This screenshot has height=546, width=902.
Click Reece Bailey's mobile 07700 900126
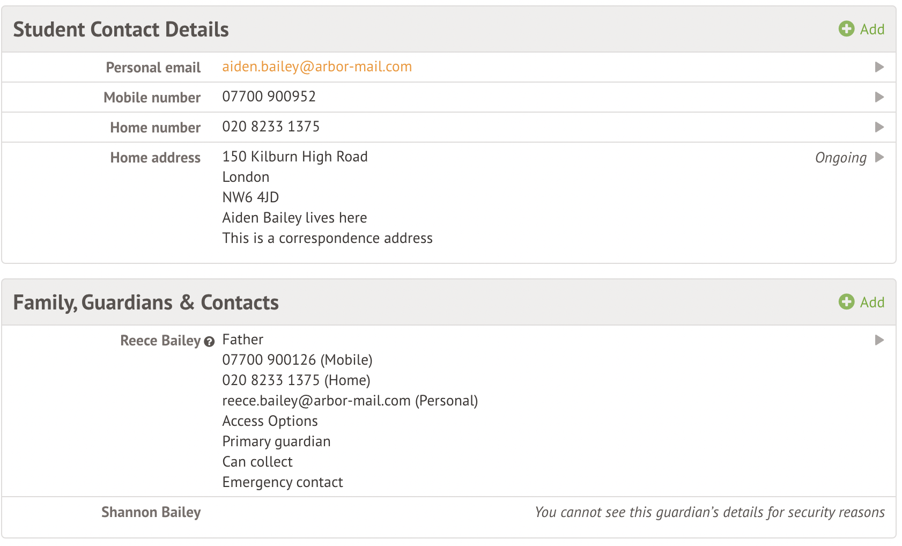(x=269, y=360)
